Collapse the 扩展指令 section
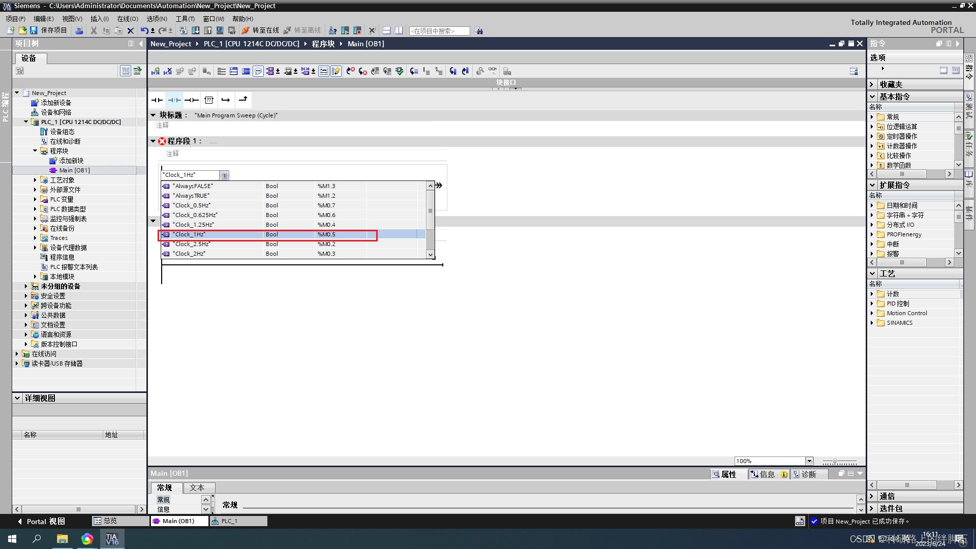This screenshot has height=549, width=976. [872, 185]
